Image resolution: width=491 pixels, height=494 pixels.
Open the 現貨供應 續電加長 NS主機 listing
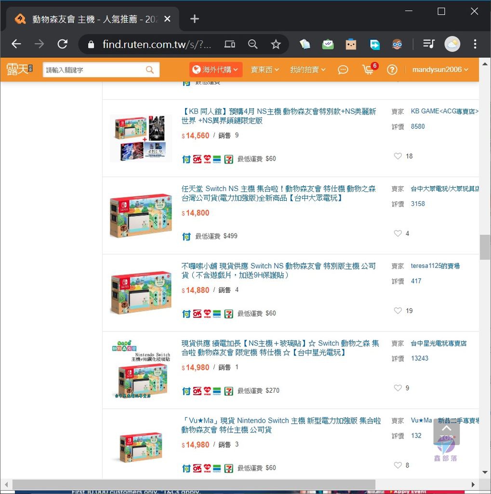(x=280, y=348)
